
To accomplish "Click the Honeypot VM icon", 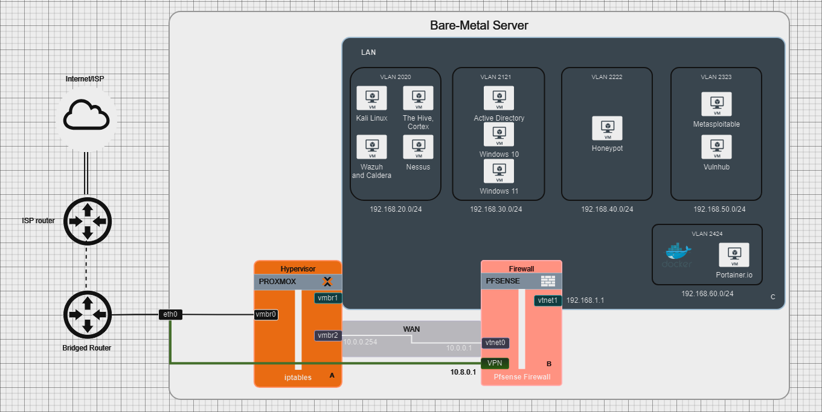I will [x=606, y=128].
